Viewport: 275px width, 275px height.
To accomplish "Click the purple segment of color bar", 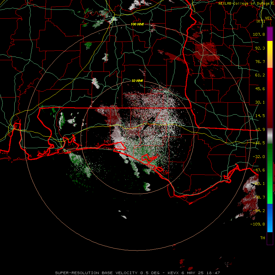I will (270, 34).
